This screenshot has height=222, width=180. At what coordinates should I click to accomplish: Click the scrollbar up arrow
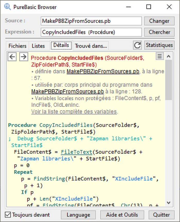point(168,56)
